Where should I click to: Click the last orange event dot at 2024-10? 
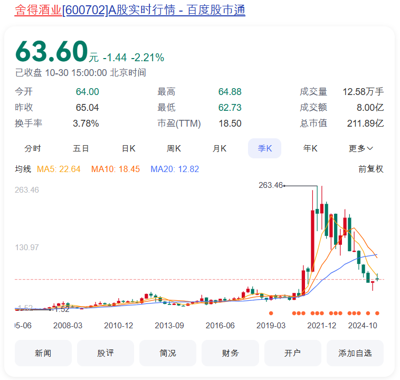(x=377, y=313)
